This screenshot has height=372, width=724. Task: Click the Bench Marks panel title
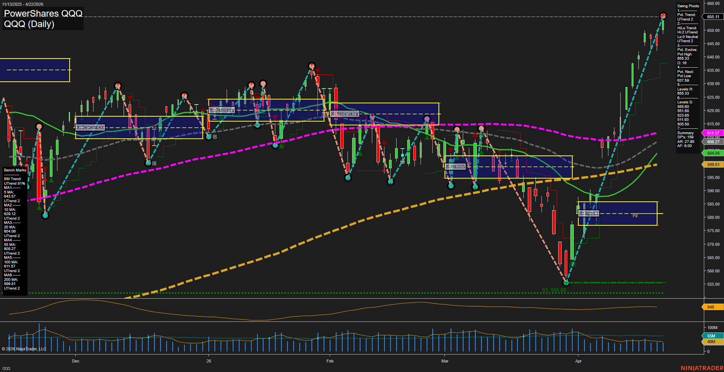pos(15,170)
